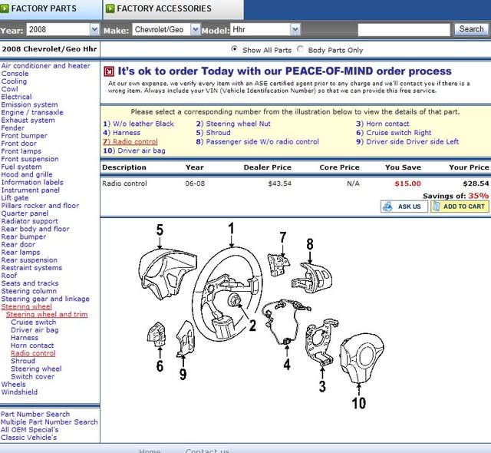Open the Rear lamps category

(x=21, y=252)
